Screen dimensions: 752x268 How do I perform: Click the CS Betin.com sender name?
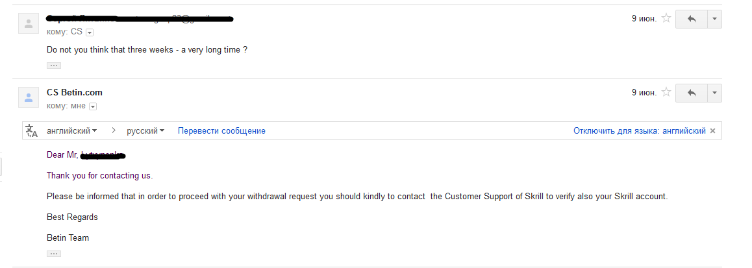tap(74, 93)
